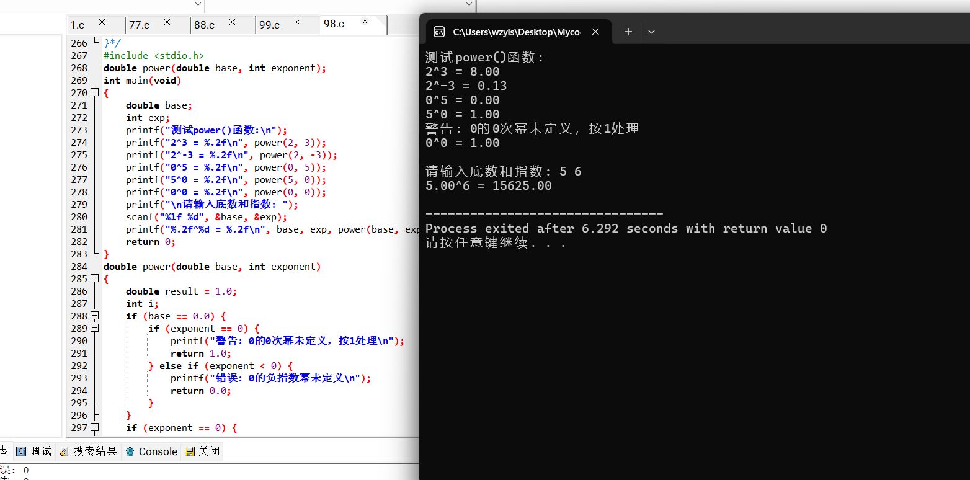Image resolution: width=970 pixels, height=480 pixels.
Task: Click terminal line '5.00^6 = 15625.00'
Action: pos(488,185)
